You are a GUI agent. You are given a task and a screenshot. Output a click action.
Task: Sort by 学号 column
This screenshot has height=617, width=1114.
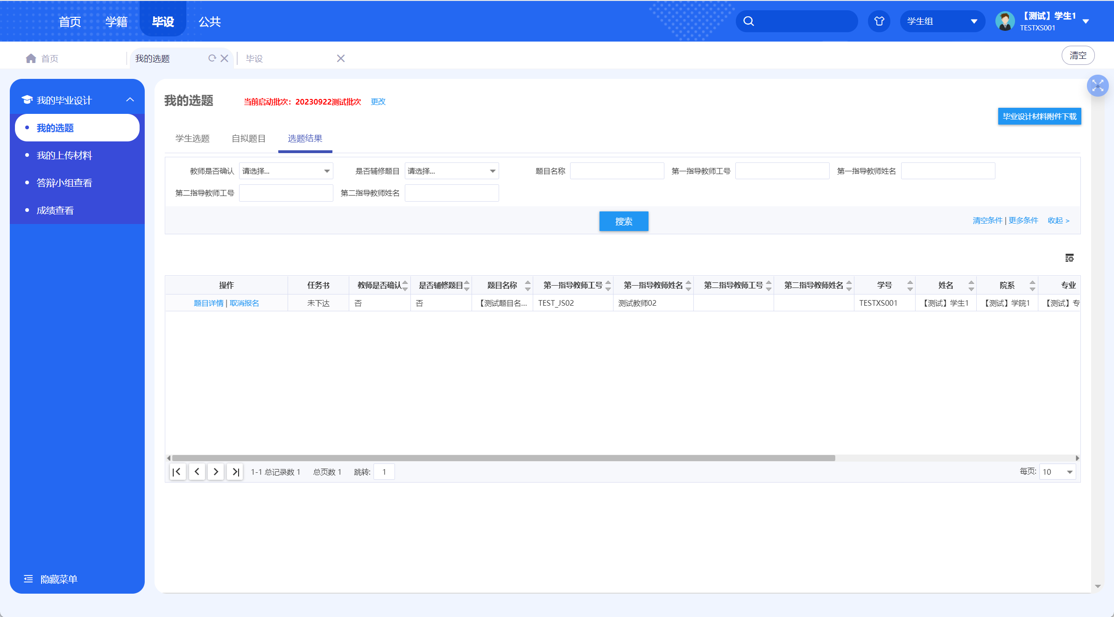click(x=910, y=285)
